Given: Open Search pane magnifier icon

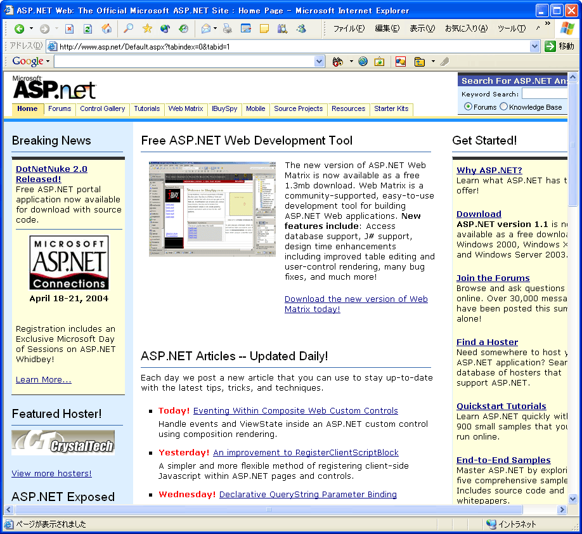Looking at the screenshot, I should click(x=129, y=29).
